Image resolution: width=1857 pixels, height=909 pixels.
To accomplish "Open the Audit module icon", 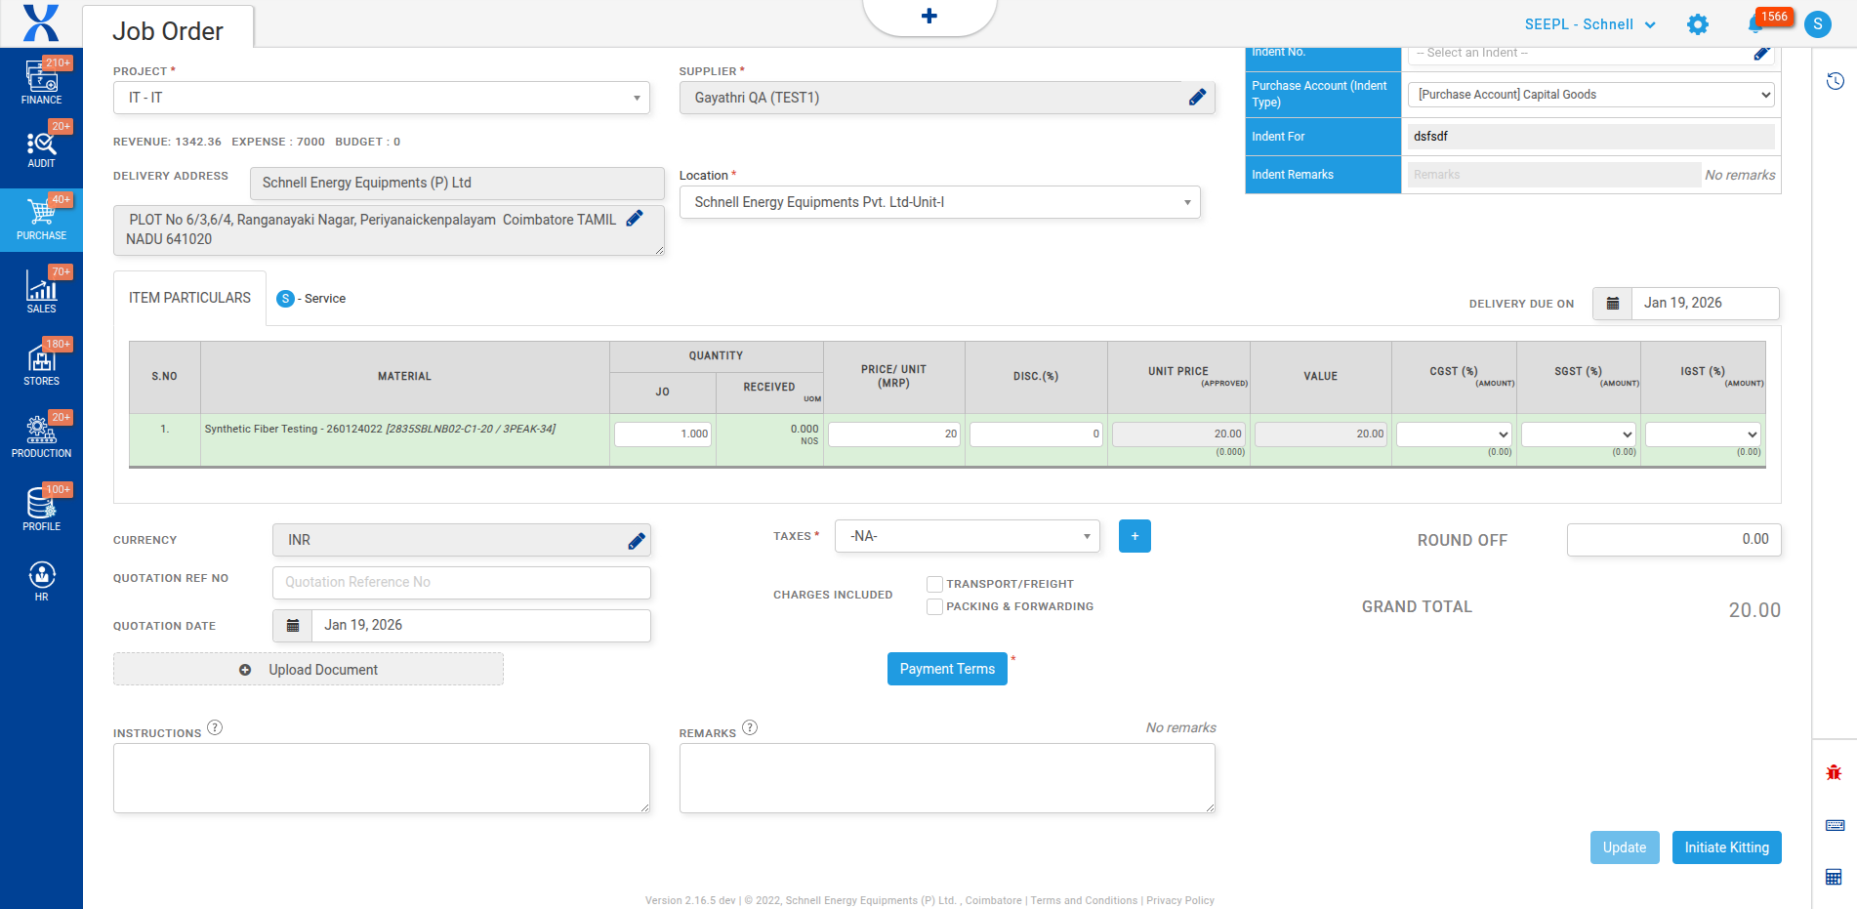I will pyautogui.click(x=41, y=148).
